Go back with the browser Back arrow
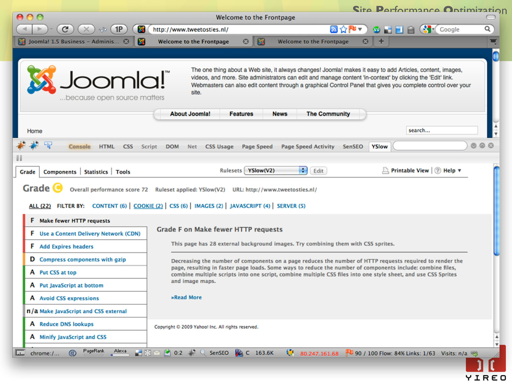The width and height of the screenshot is (512, 384). 25,29
